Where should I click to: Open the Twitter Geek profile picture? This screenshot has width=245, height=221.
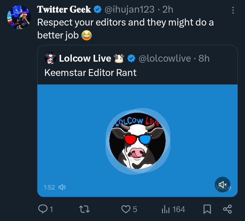(19, 17)
